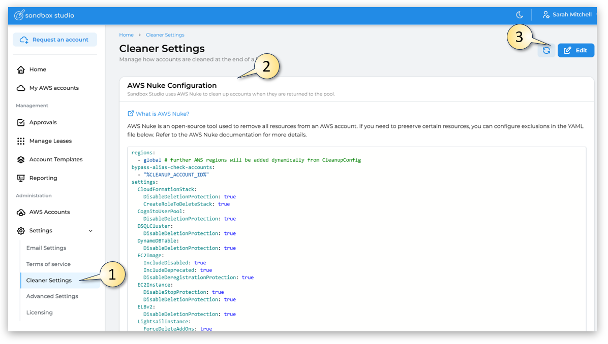Click the Edit button
This screenshot has height=344, width=608.
click(x=575, y=50)
